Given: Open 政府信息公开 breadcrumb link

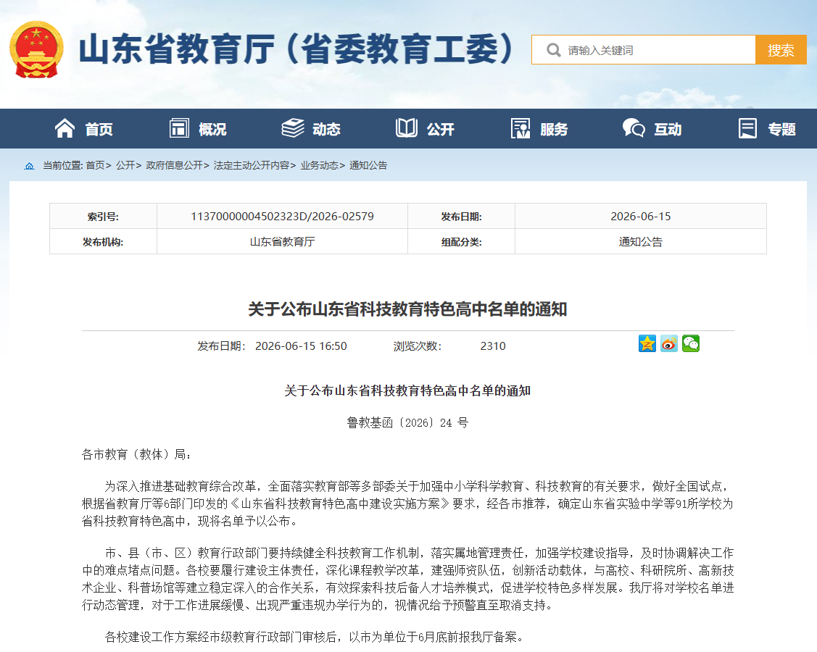Looking at the screenshot, I should coord(174,166).
